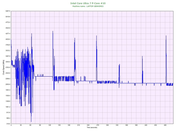
Task: Click the 2545.6 y-axis value
Action: coord(8,73)
